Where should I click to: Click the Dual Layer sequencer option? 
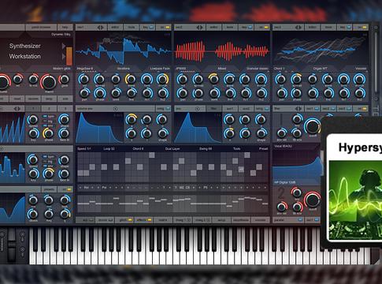172,149
